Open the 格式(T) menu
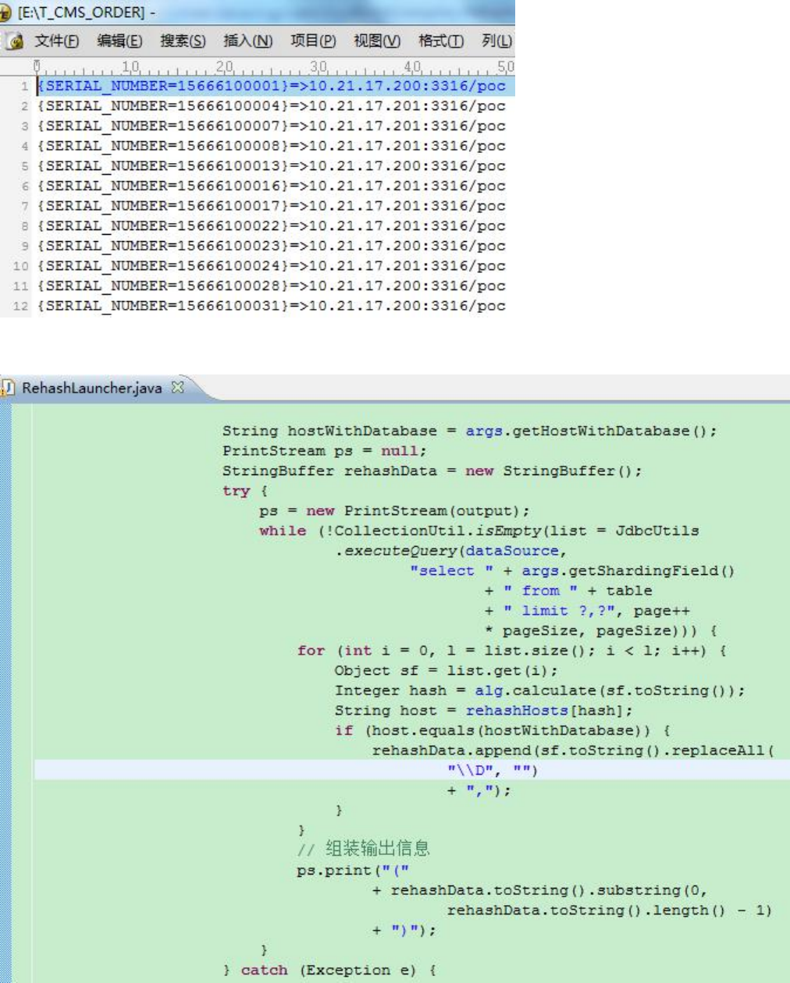Viewport: 790px width, 983px height. pos(441,41)
